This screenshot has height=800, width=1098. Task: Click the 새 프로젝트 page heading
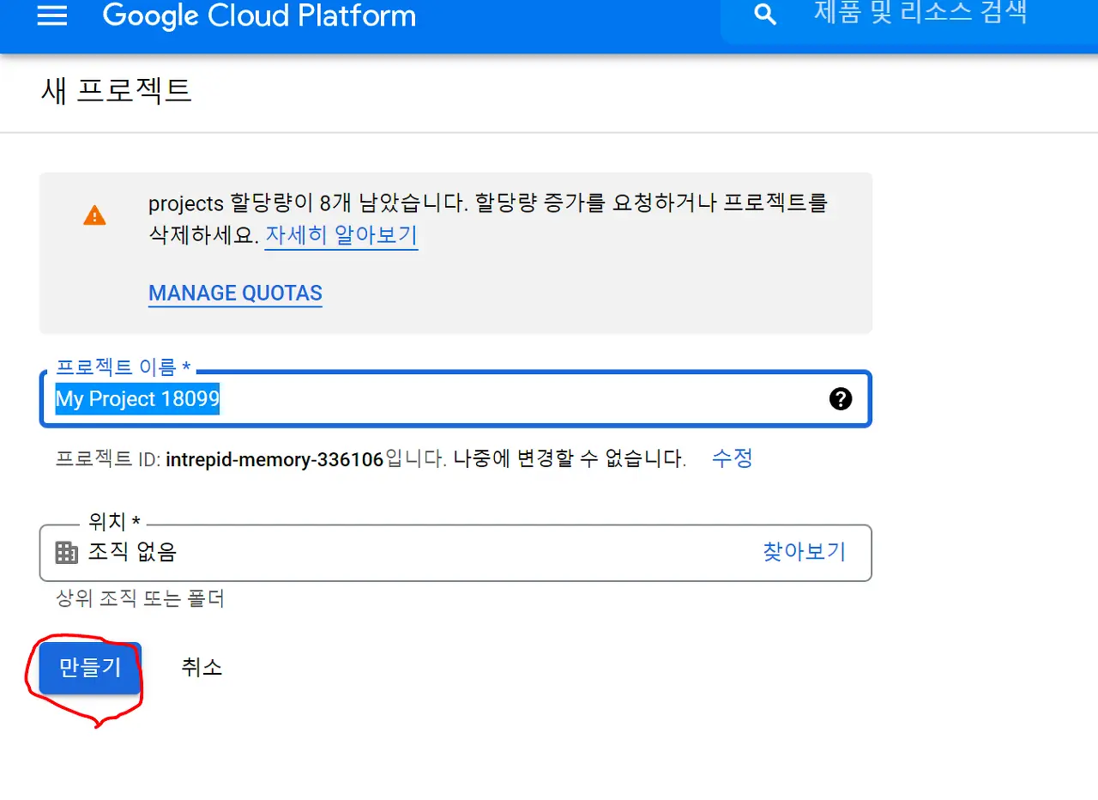pos(116,91)
